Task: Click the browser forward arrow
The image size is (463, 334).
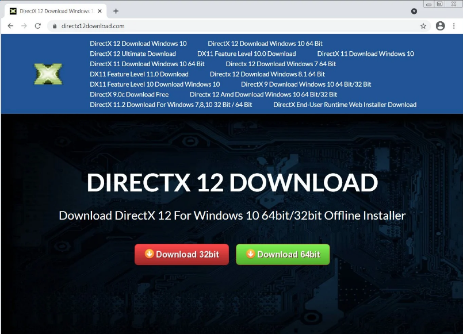Action: pyautogui.click(x=24, y=26)
